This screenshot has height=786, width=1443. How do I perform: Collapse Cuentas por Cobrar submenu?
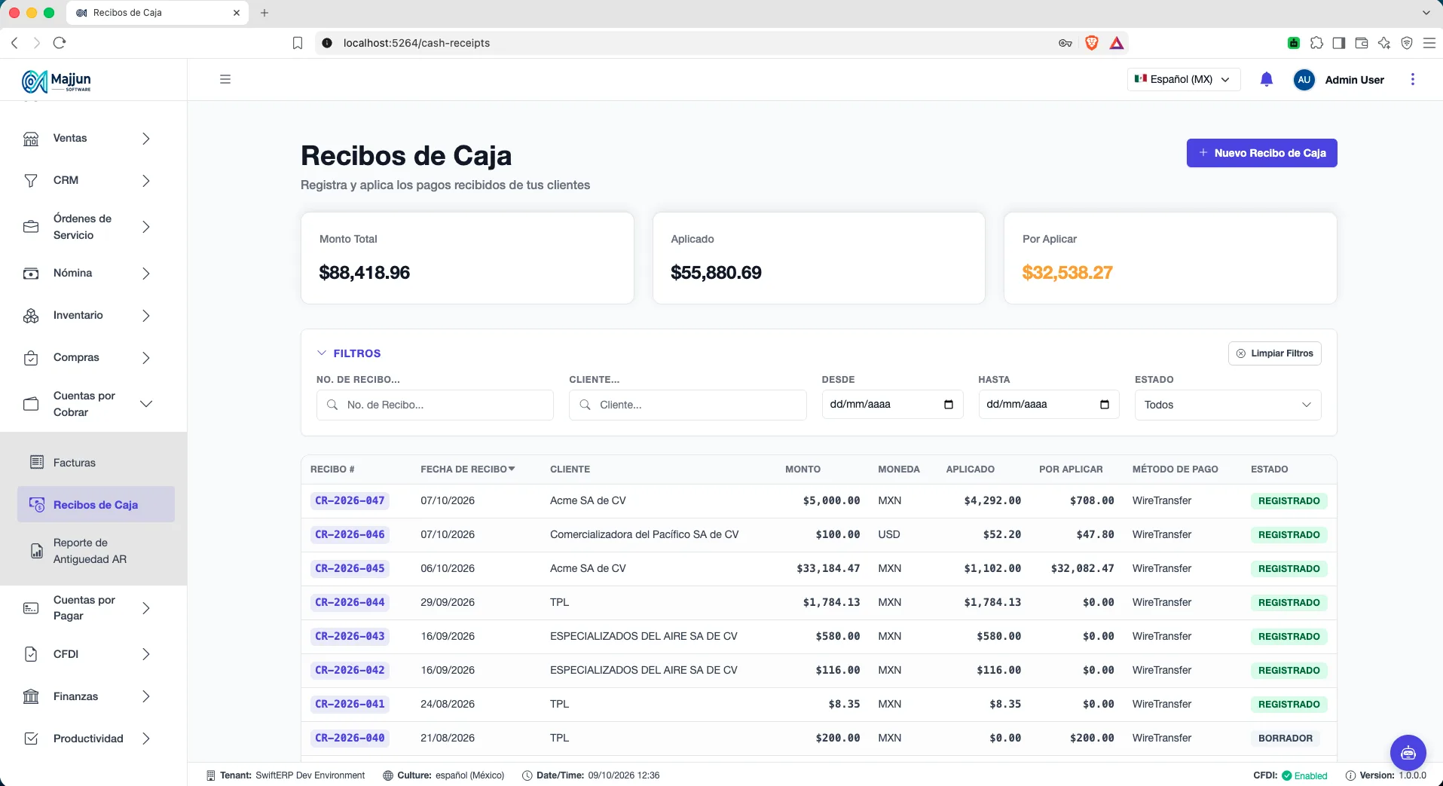146,404
